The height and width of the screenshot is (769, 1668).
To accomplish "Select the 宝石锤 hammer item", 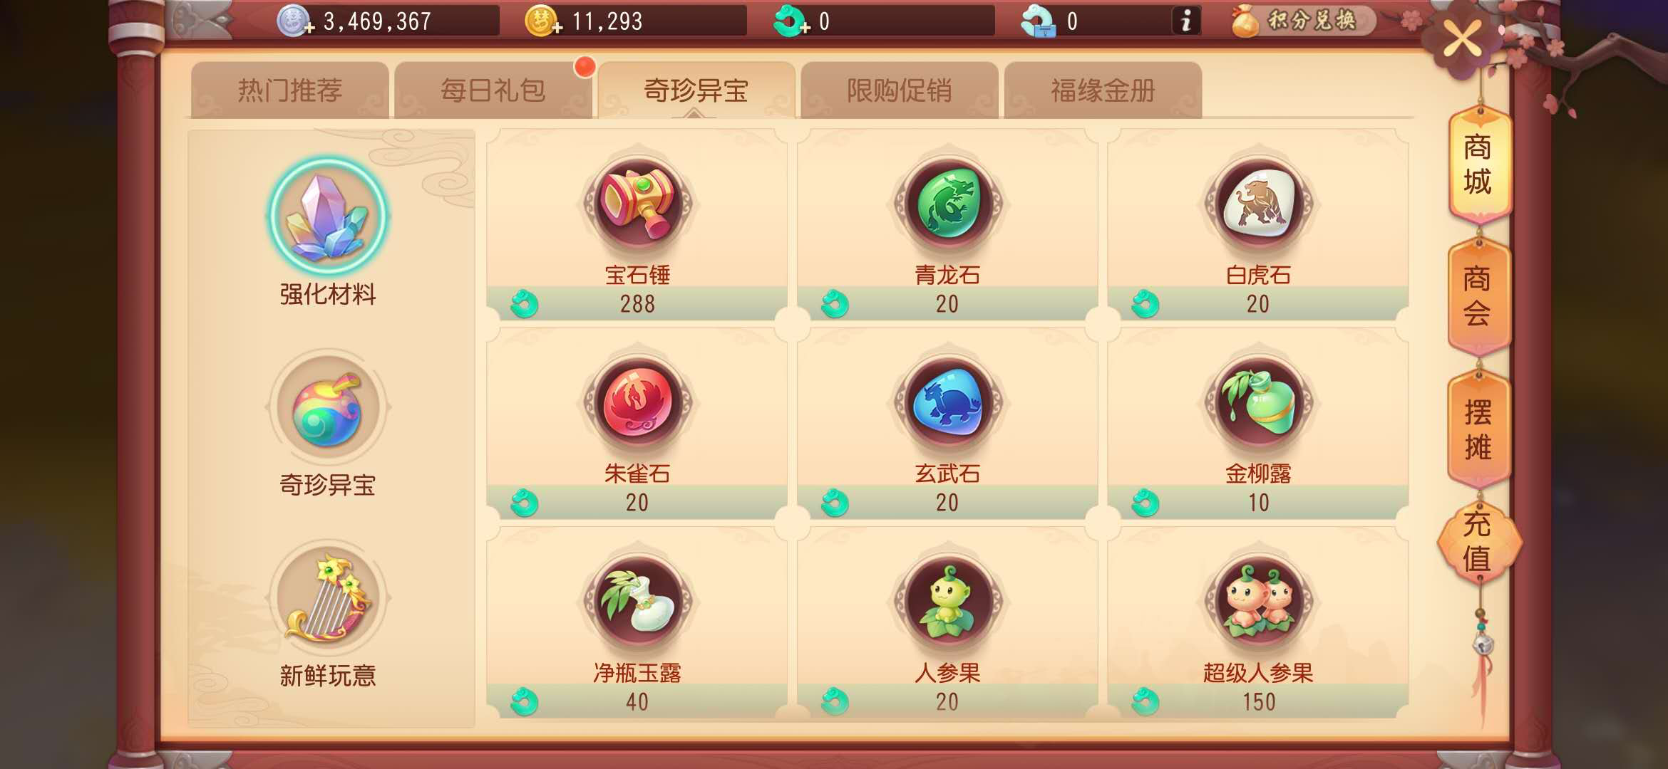I will click(x=637, y=225).
